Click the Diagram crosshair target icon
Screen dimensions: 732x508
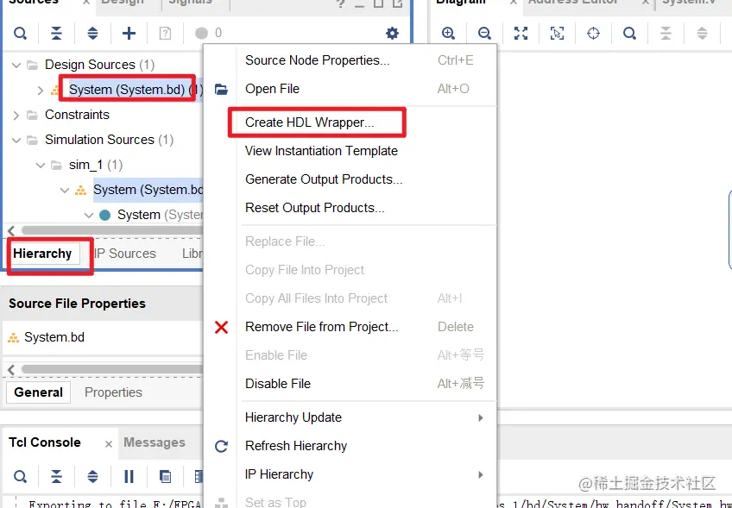coord(593,33)
